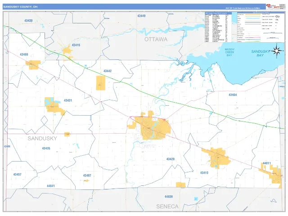Click ZIP code label 43416
The height and width of the screenshot is (216, 288).
76,45
